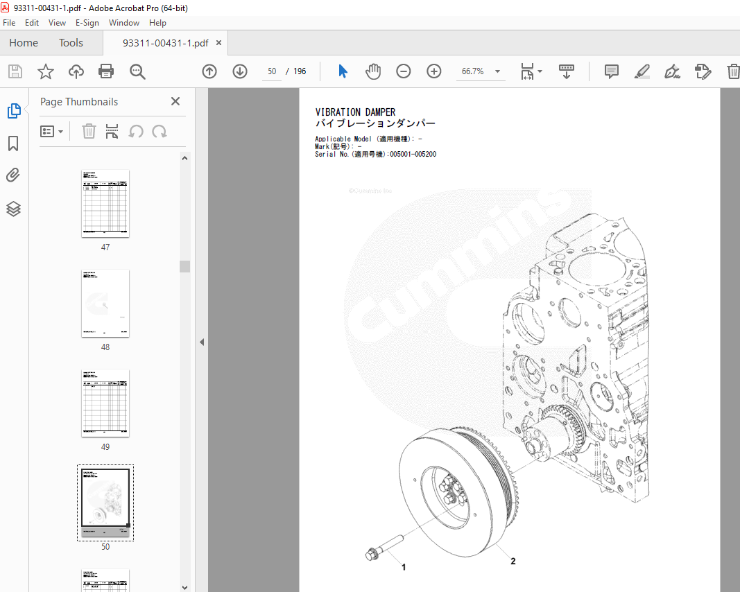This screenshot has height=592, width=740.
Task: Click the Applicable Model line
Action: [368, 139]
